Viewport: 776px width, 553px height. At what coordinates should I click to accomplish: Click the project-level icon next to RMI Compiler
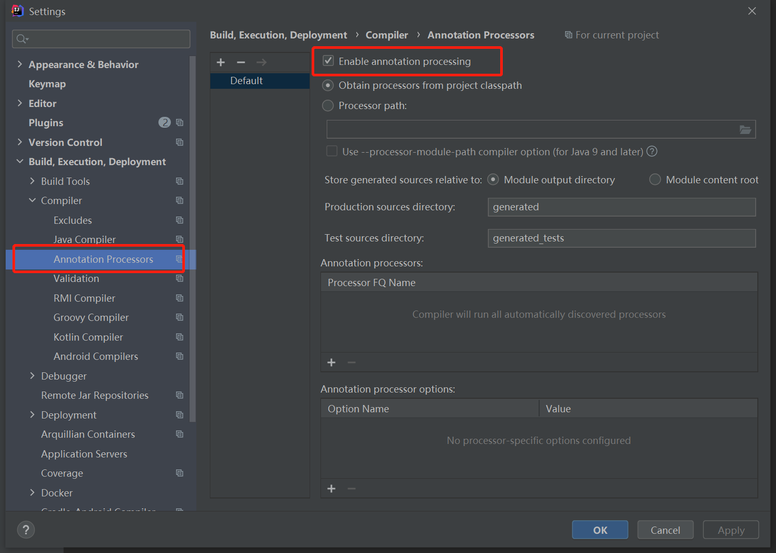click(180, 298)
